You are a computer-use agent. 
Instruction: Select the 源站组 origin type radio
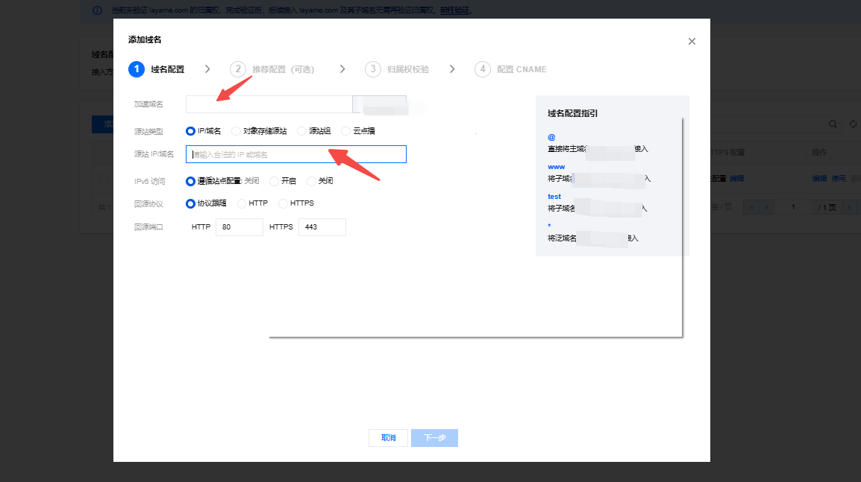(x=301, y=130)
